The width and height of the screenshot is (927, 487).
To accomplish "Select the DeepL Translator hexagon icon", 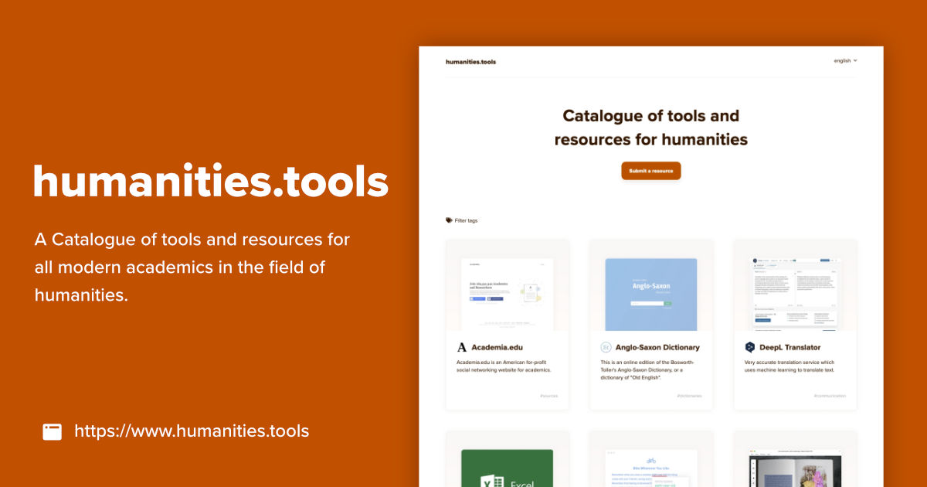I will pos(749,346).
